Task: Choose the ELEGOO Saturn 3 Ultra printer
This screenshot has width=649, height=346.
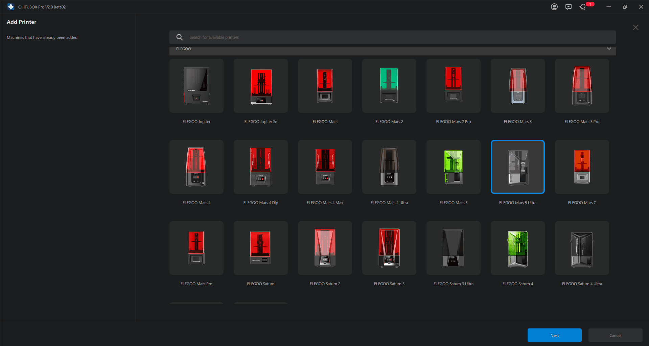Action: pos(454,248)
